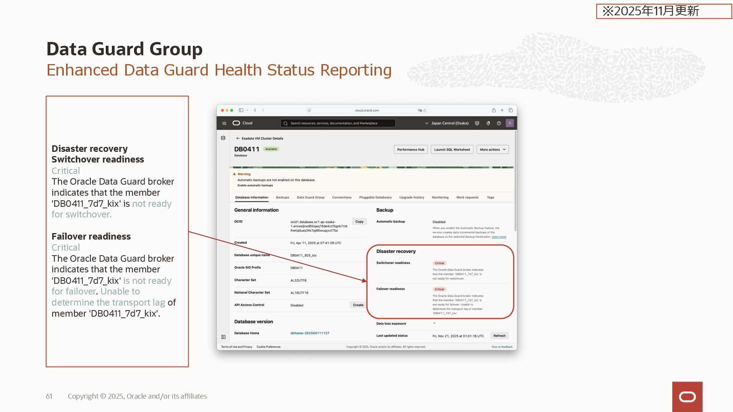
Task: Open the help question mark icon
Action: [499, 123]
